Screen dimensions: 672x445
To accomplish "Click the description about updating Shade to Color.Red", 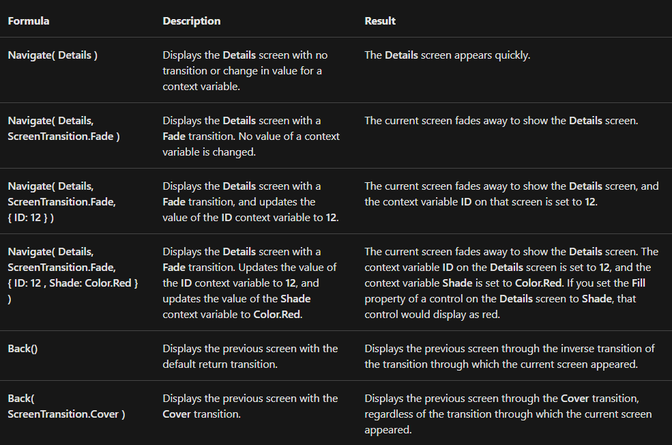I will click(251, 283).
